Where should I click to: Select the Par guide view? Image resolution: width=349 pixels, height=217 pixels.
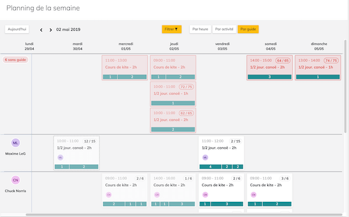[x=248, y=29]
